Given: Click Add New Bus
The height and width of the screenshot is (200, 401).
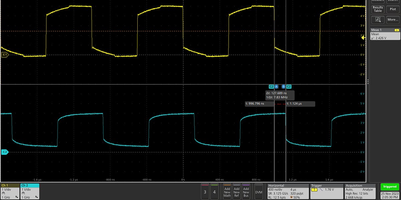Looking at the screenshot, I should pos(246,192).
